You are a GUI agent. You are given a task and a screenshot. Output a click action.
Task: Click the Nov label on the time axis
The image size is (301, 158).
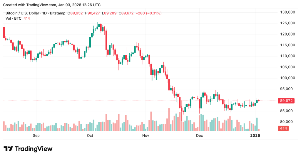click(146, 135)
